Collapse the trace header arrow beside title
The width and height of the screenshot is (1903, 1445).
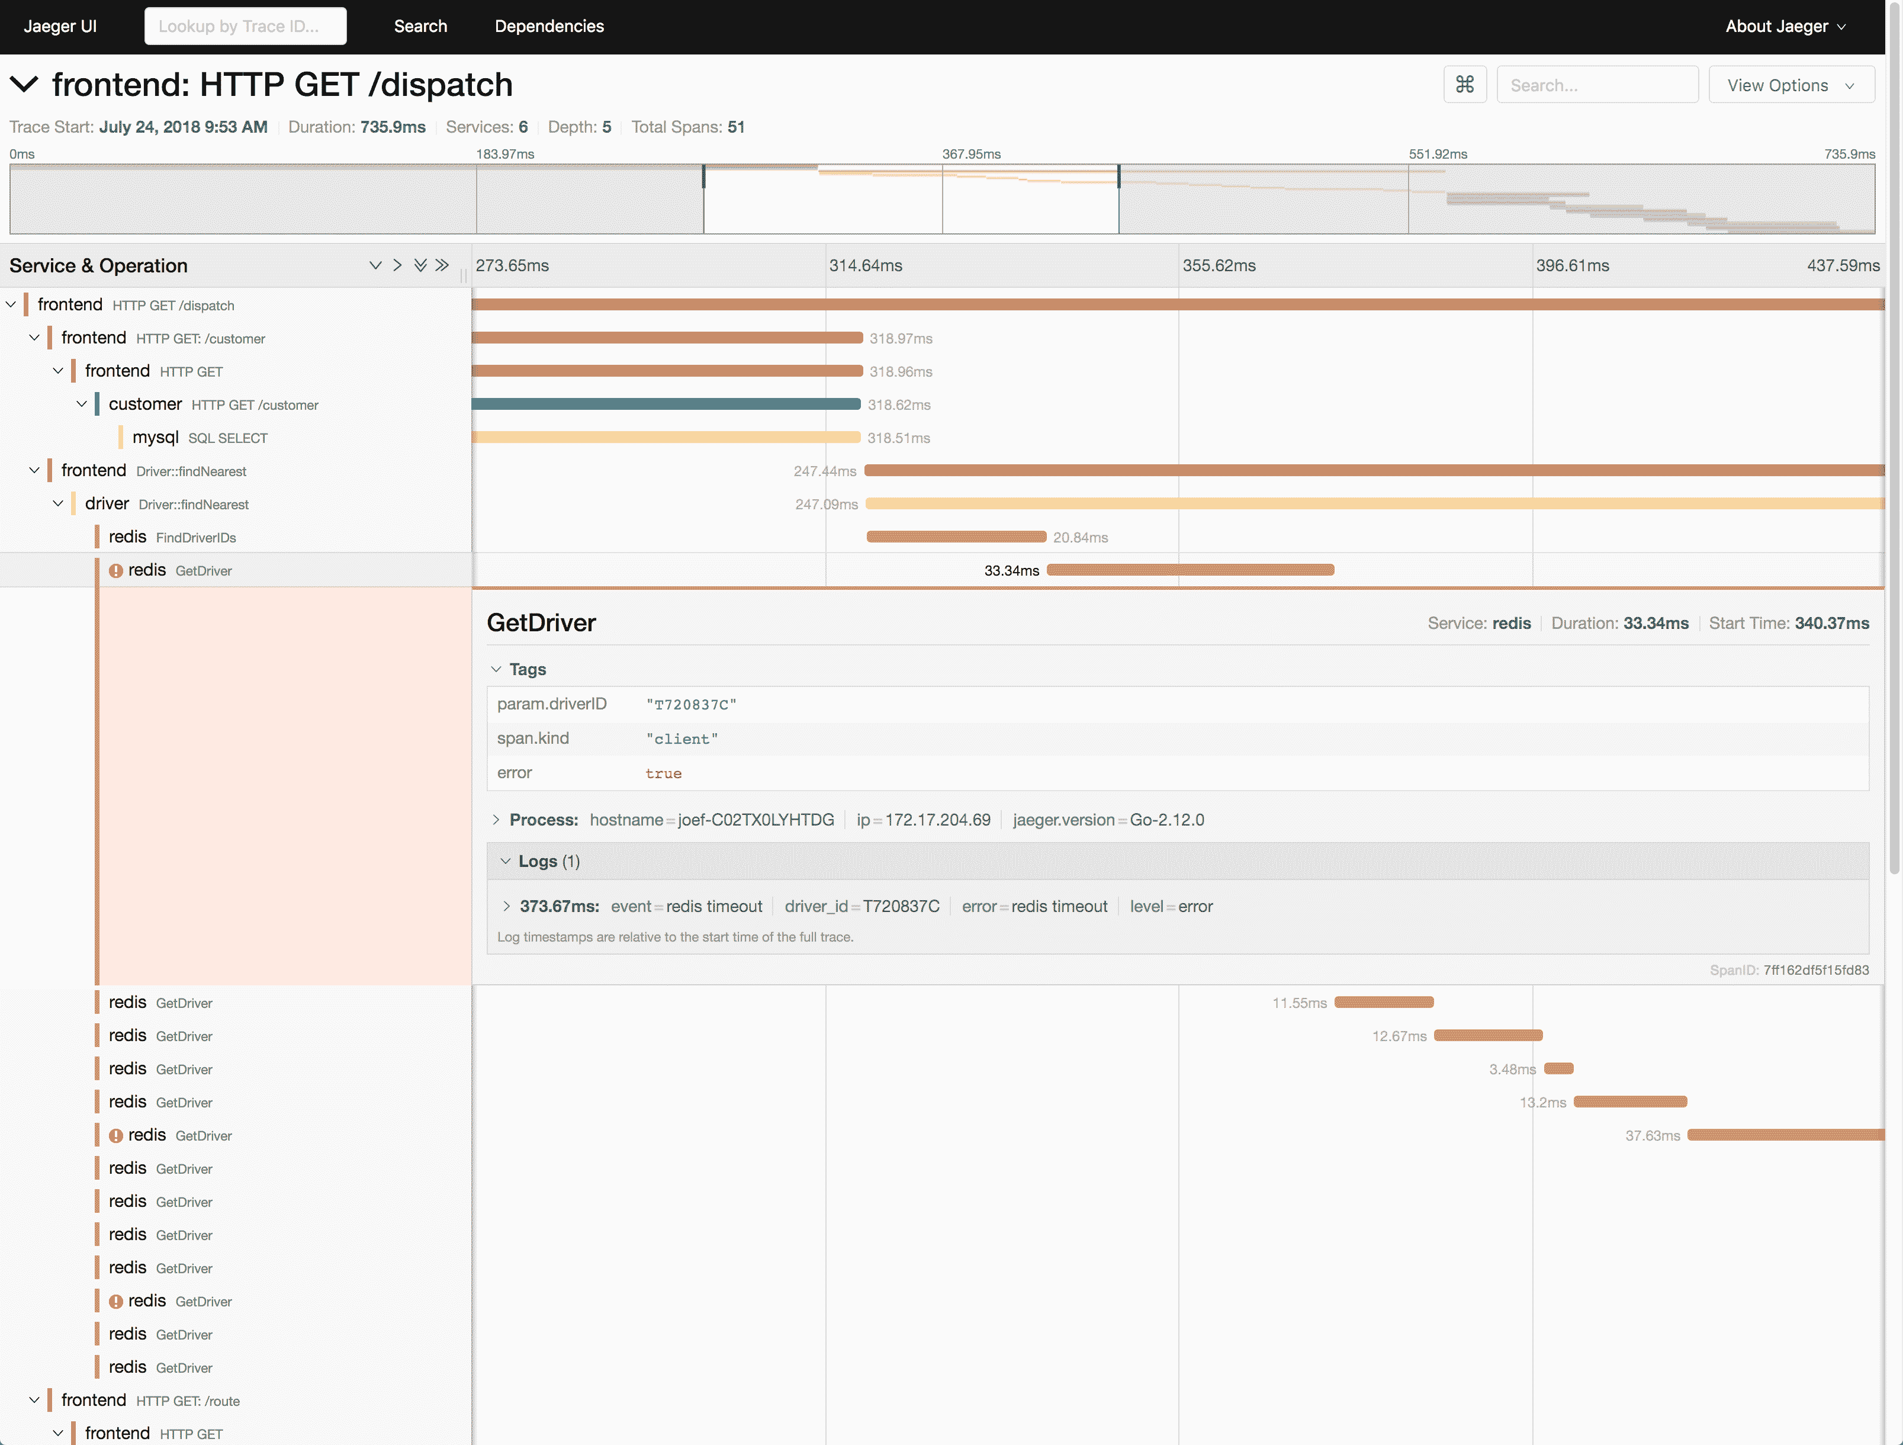pos(24,84)
